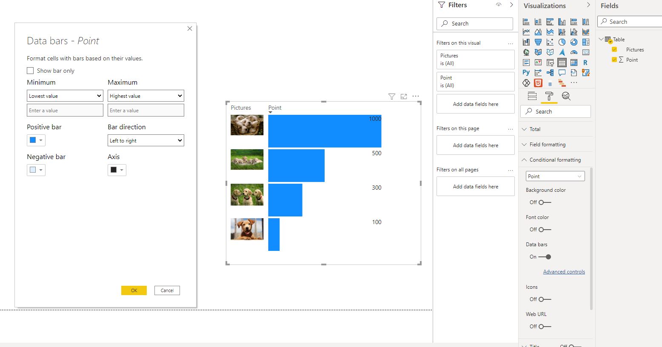
Task: Click the ArcGIS map arrow icon
Action: (x=562, y=52)
